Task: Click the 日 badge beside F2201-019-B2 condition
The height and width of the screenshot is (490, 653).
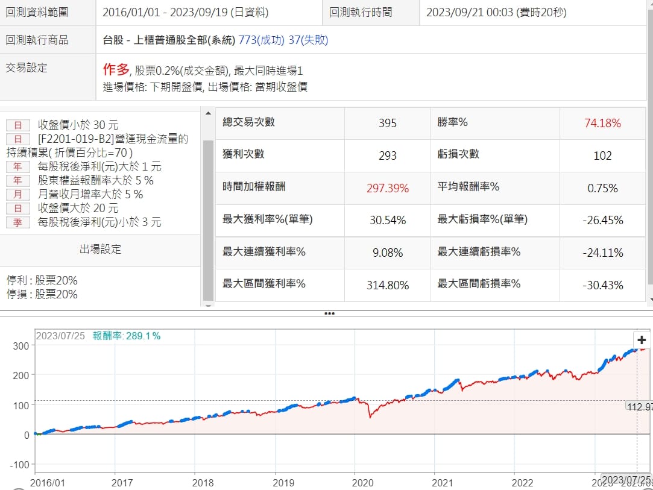Action: (x=18, y=139)
